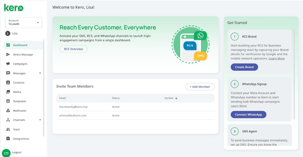This screenshot has width=303, height=157.
Task: Open Dashboard menu item
Action: 23,45
